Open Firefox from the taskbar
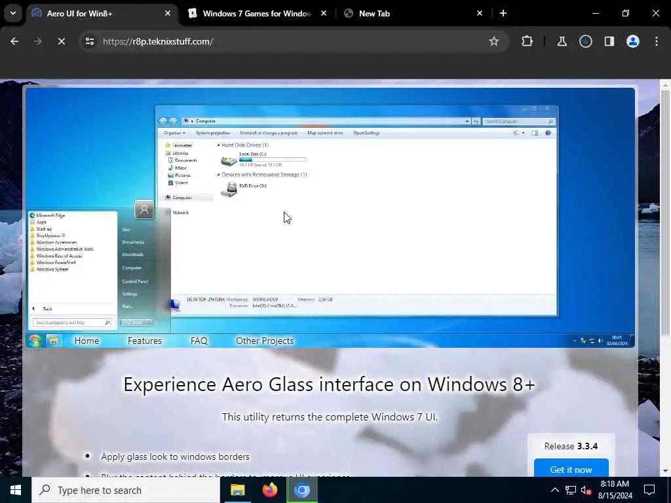Viewport: 671px width, 503px height. [x=269, y=490]
